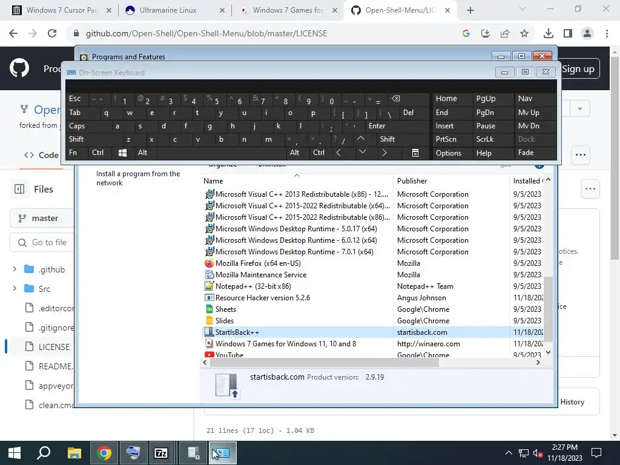
Task: Click the Sign up button on GitHub
Action: point(578,69)
